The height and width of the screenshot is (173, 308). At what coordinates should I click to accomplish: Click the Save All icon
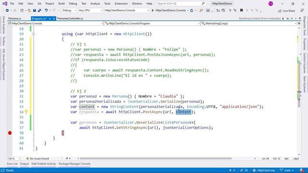[x=39, y=11]
